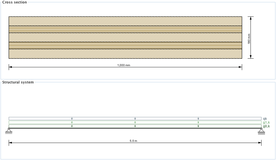Click the left pinned support symbol
The image size is (276, 160).
[9, 131]
